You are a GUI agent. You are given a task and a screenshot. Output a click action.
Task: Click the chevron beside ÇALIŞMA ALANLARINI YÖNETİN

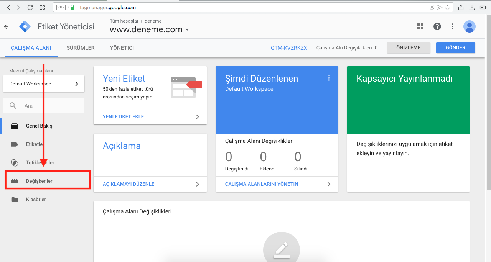(329, 184)
